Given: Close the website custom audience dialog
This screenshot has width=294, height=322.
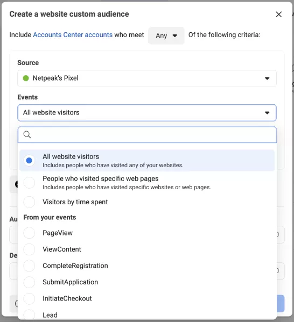Looking at the screenshot, I should tap(278, 15).
